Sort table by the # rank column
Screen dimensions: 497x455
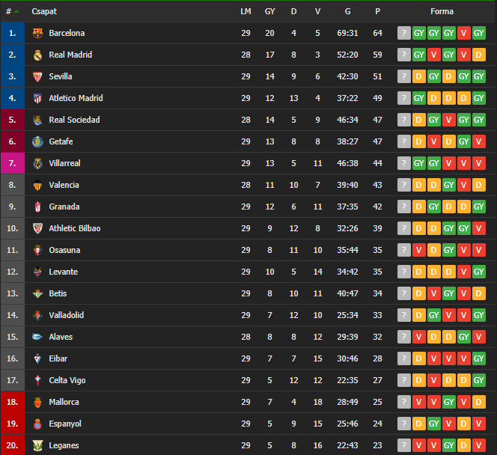click(10, 11)
